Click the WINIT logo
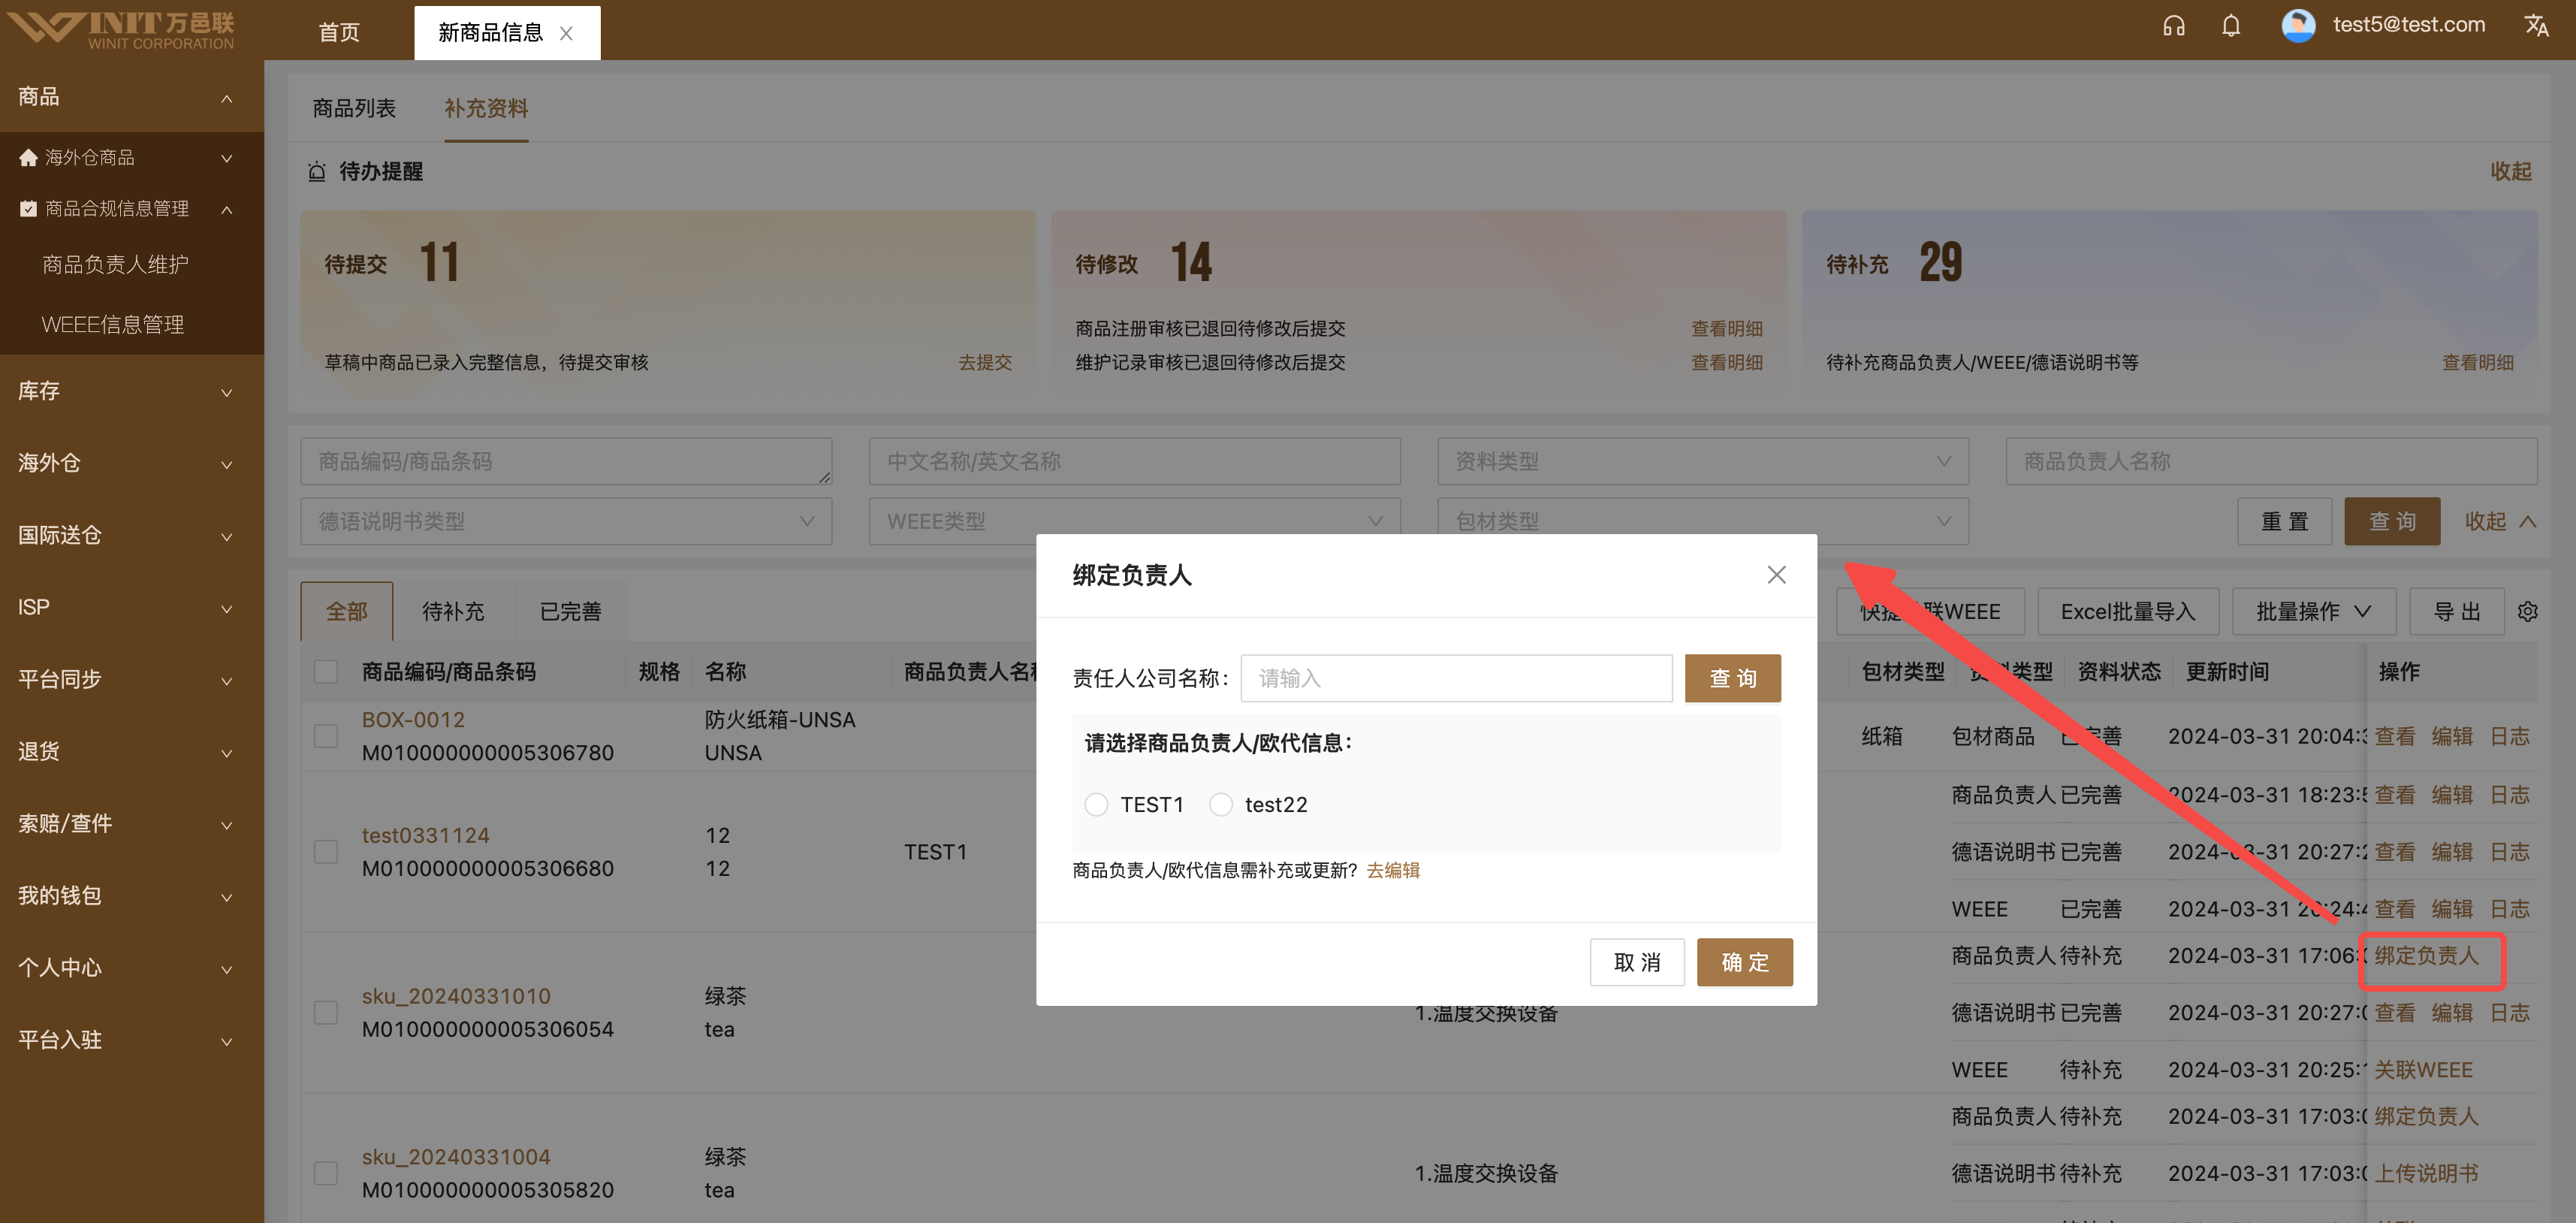Screen dimensions: 2576x1223 [121, 29]
